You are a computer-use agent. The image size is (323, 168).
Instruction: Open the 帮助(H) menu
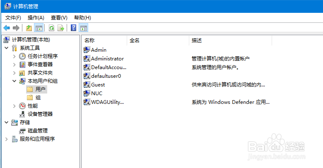[x=82, y=18]
